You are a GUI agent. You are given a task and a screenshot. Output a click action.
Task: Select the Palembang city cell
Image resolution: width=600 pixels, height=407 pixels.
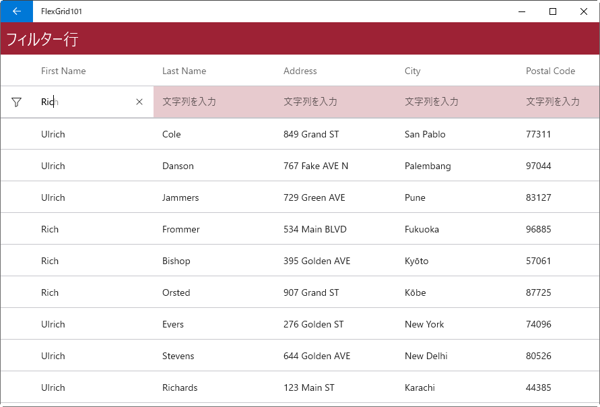[x=457, y=166]
